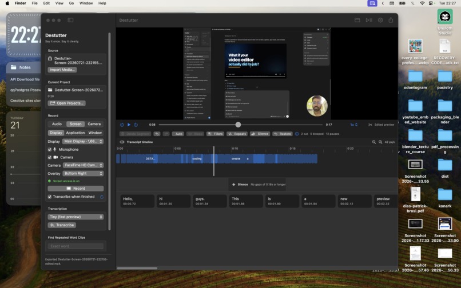This screenshot has height=288, width=461.
Task: Zoom in the transcript timeline
Action: tap(380, 142)
